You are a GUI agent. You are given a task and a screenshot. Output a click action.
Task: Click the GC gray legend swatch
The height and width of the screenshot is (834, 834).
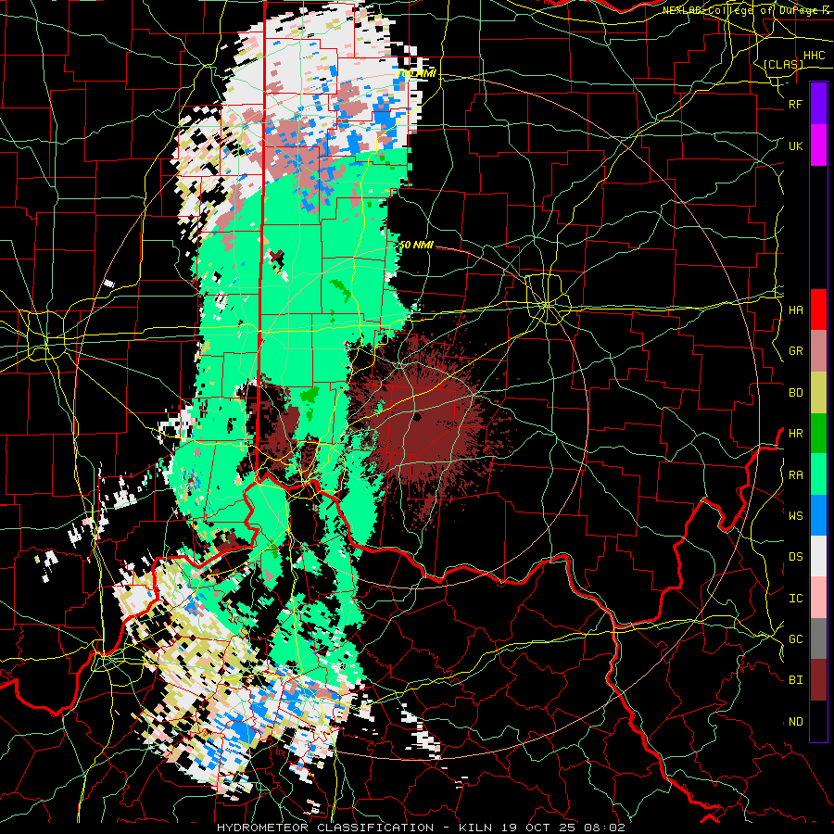click(818, 638)
